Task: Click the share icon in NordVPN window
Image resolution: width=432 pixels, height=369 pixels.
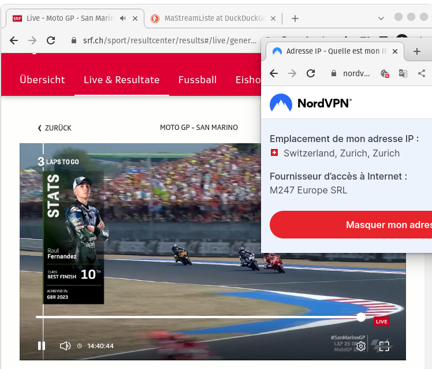Action: [422, 73]
